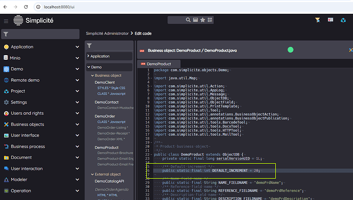Click DEFAULT_INCREMENT in the code

[230, 170]
